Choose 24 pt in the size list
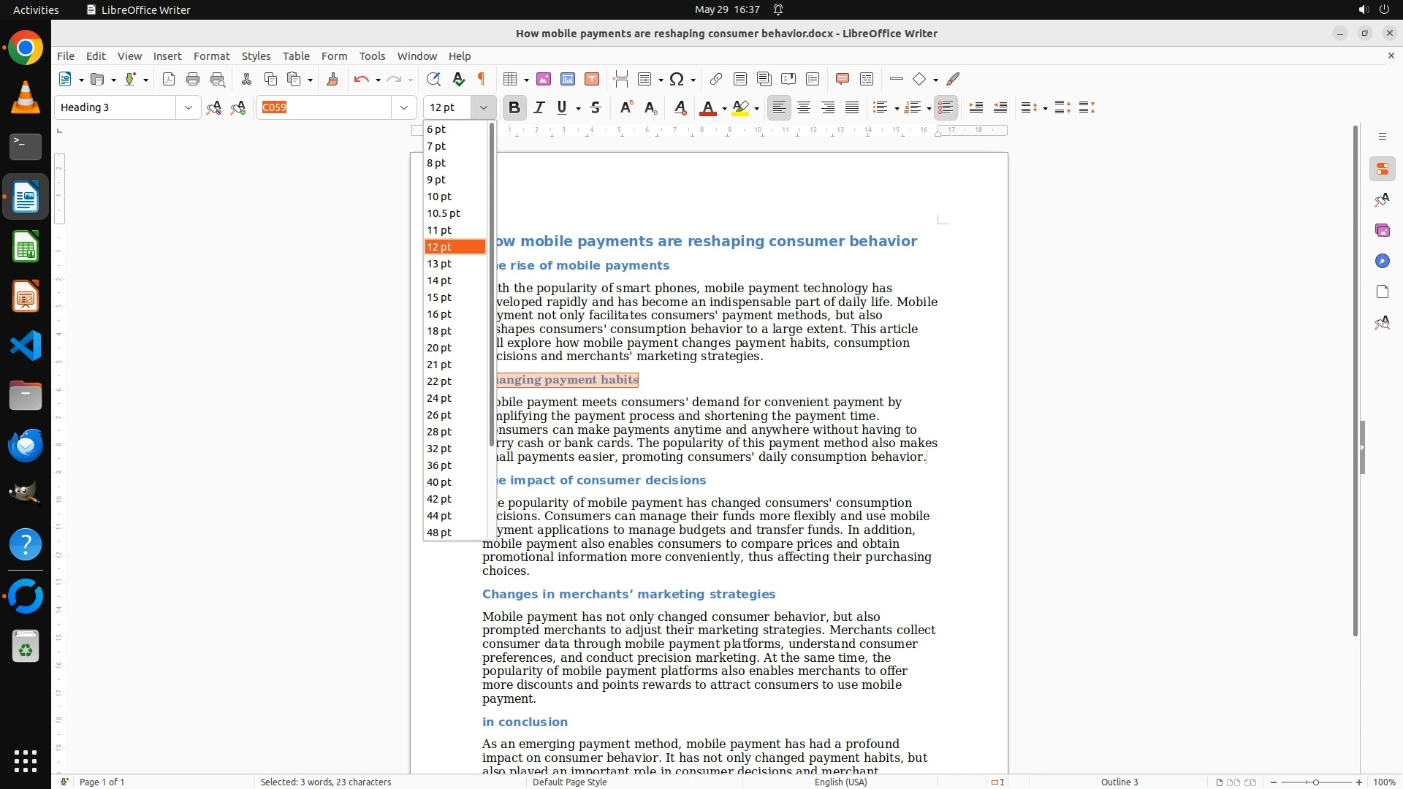Screen dimensions: 1403x789 (440, 398)
